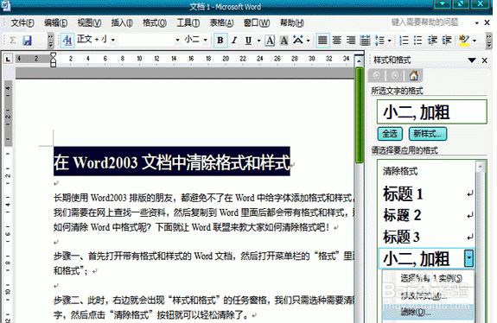Expand formatting toolbar overflow options

point(489,41)
